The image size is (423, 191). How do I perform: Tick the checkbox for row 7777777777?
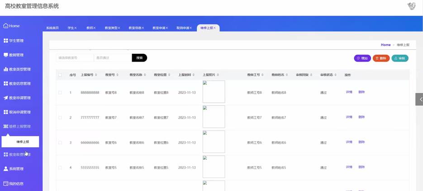click(60, 118)
